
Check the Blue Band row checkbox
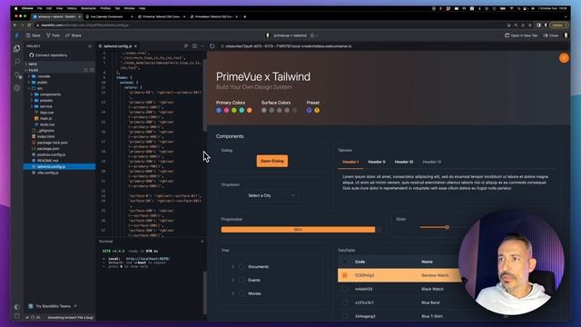[x=345, y=302]
